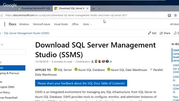
Task: Add page to favorites star icon
Action: click(x=175, y=15)
